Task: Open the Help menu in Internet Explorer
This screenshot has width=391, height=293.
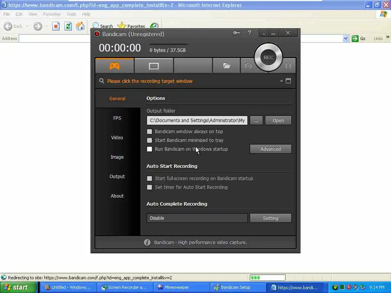Action: click(86, 14)
